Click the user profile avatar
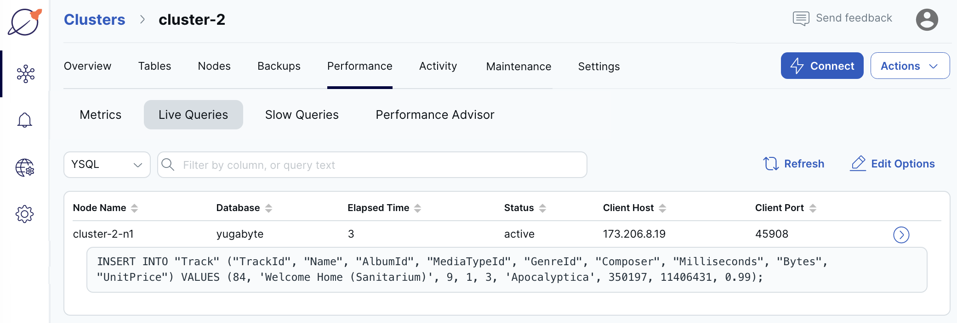Screen dimensions: 957x323 click(x=927, y=20)
